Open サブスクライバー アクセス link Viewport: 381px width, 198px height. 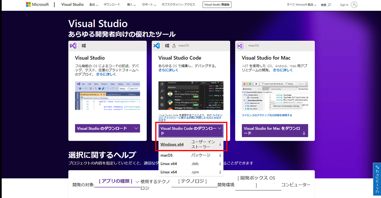178,4
